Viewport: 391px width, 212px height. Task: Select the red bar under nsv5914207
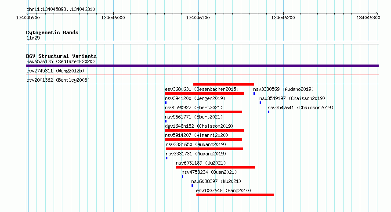203,140
